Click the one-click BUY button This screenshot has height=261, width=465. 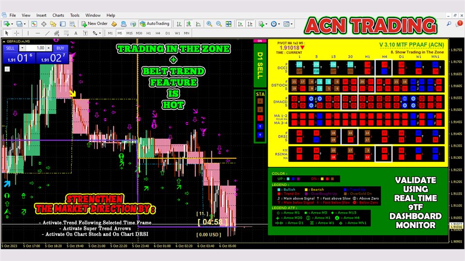coord(60,48)
